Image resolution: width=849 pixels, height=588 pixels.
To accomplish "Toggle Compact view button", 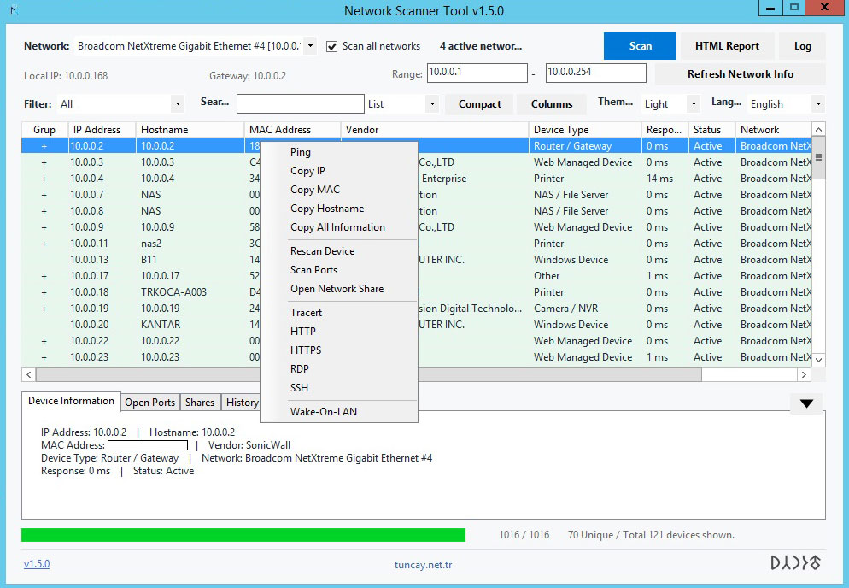I will point(480,104).
